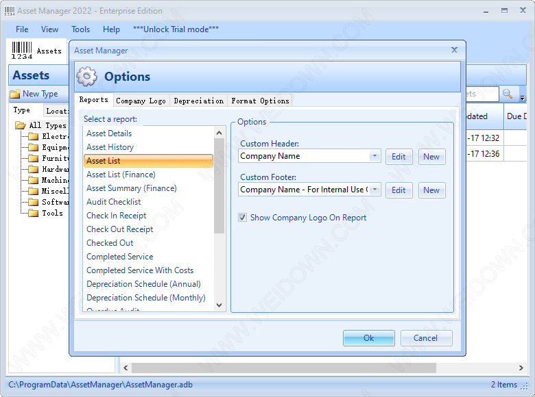Screen dimensions: 535x397
Task: Click New for Custom Footer
Action: point(431,190)
